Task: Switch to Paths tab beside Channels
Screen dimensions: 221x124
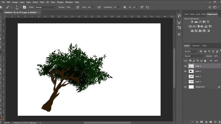Action: click(204, 46)
